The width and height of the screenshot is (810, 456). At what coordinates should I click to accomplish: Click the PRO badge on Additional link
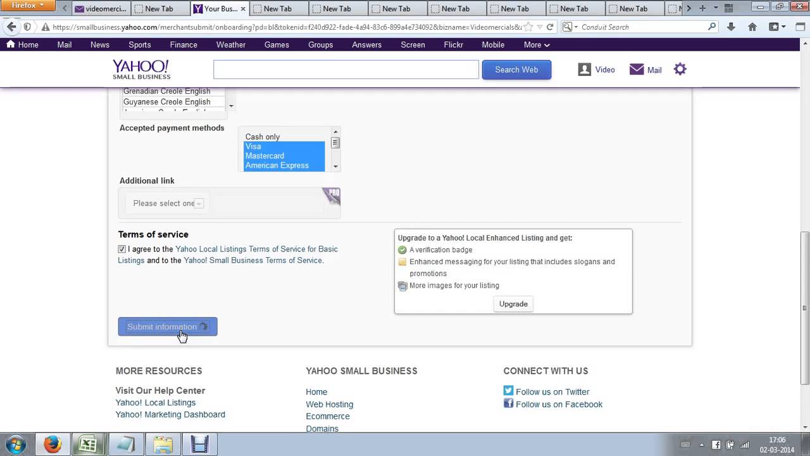coord(332,196)
